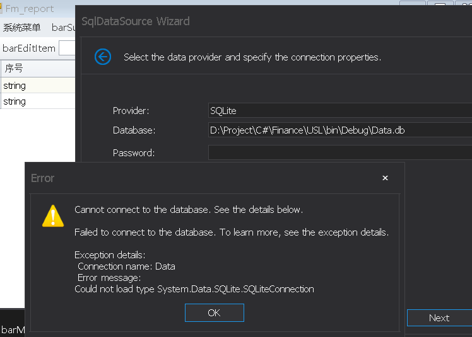This screenshot has height=337, width=472.
Task: Open the 系统菜单 menu
Action: (21, 28)
